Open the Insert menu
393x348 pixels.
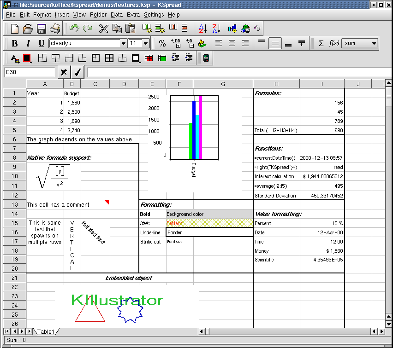click(62, 15)
